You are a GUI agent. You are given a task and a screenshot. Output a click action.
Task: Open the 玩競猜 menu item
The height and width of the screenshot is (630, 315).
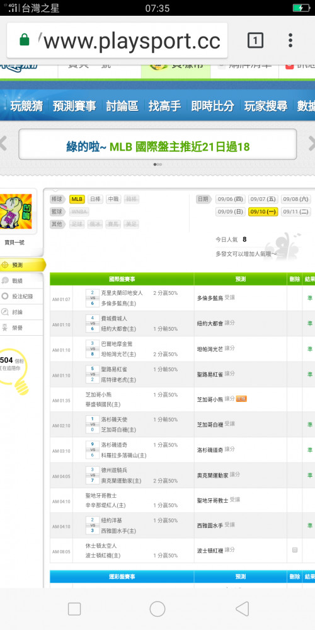(26, 106)
